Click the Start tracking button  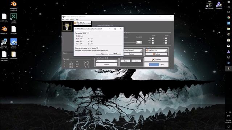click(125, 61)
